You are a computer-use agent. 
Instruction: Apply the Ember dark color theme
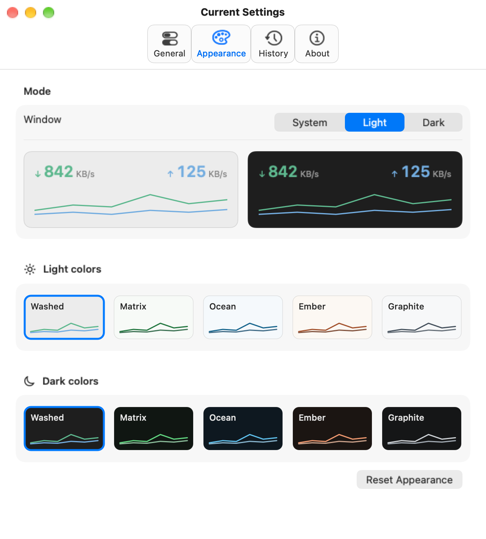(x=332, y=429)
